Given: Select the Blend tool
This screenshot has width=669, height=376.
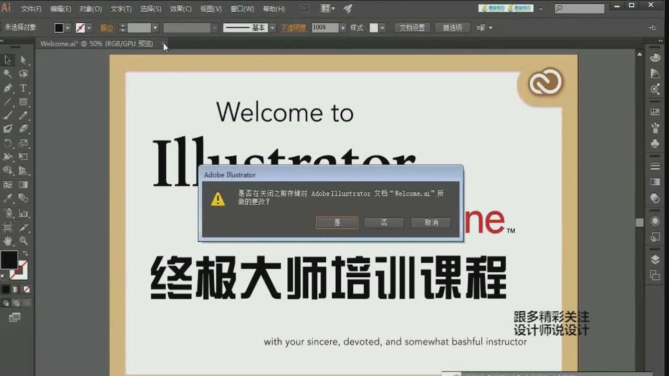Looking at the screenshot, I should point(24,198).
